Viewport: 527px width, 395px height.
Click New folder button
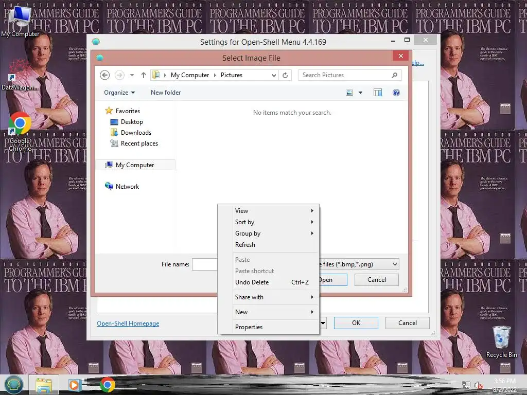click(x=166, y=93)
